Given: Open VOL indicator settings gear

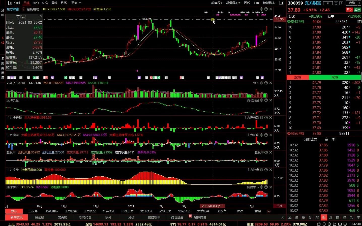Looking at the screenshot, I should tap(262, 83).
